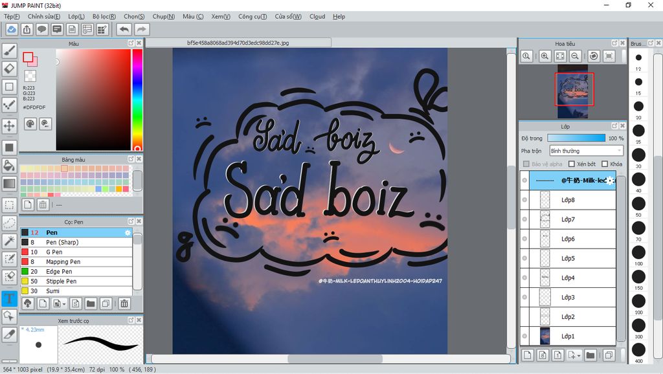Select the Brush tool in left toolbar
This screenshot has width=663, height=374.
9,50
